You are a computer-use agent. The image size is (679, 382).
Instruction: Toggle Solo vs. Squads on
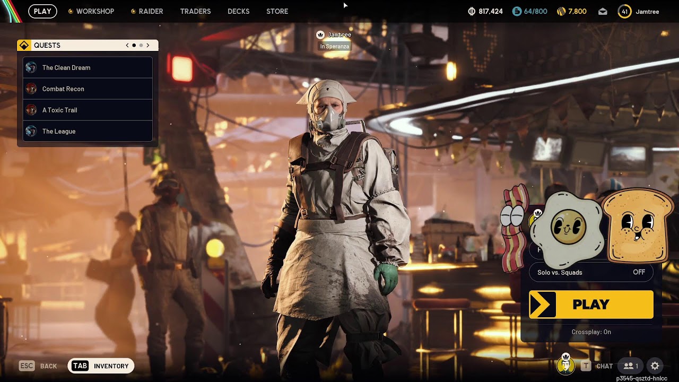click(591, 272)
